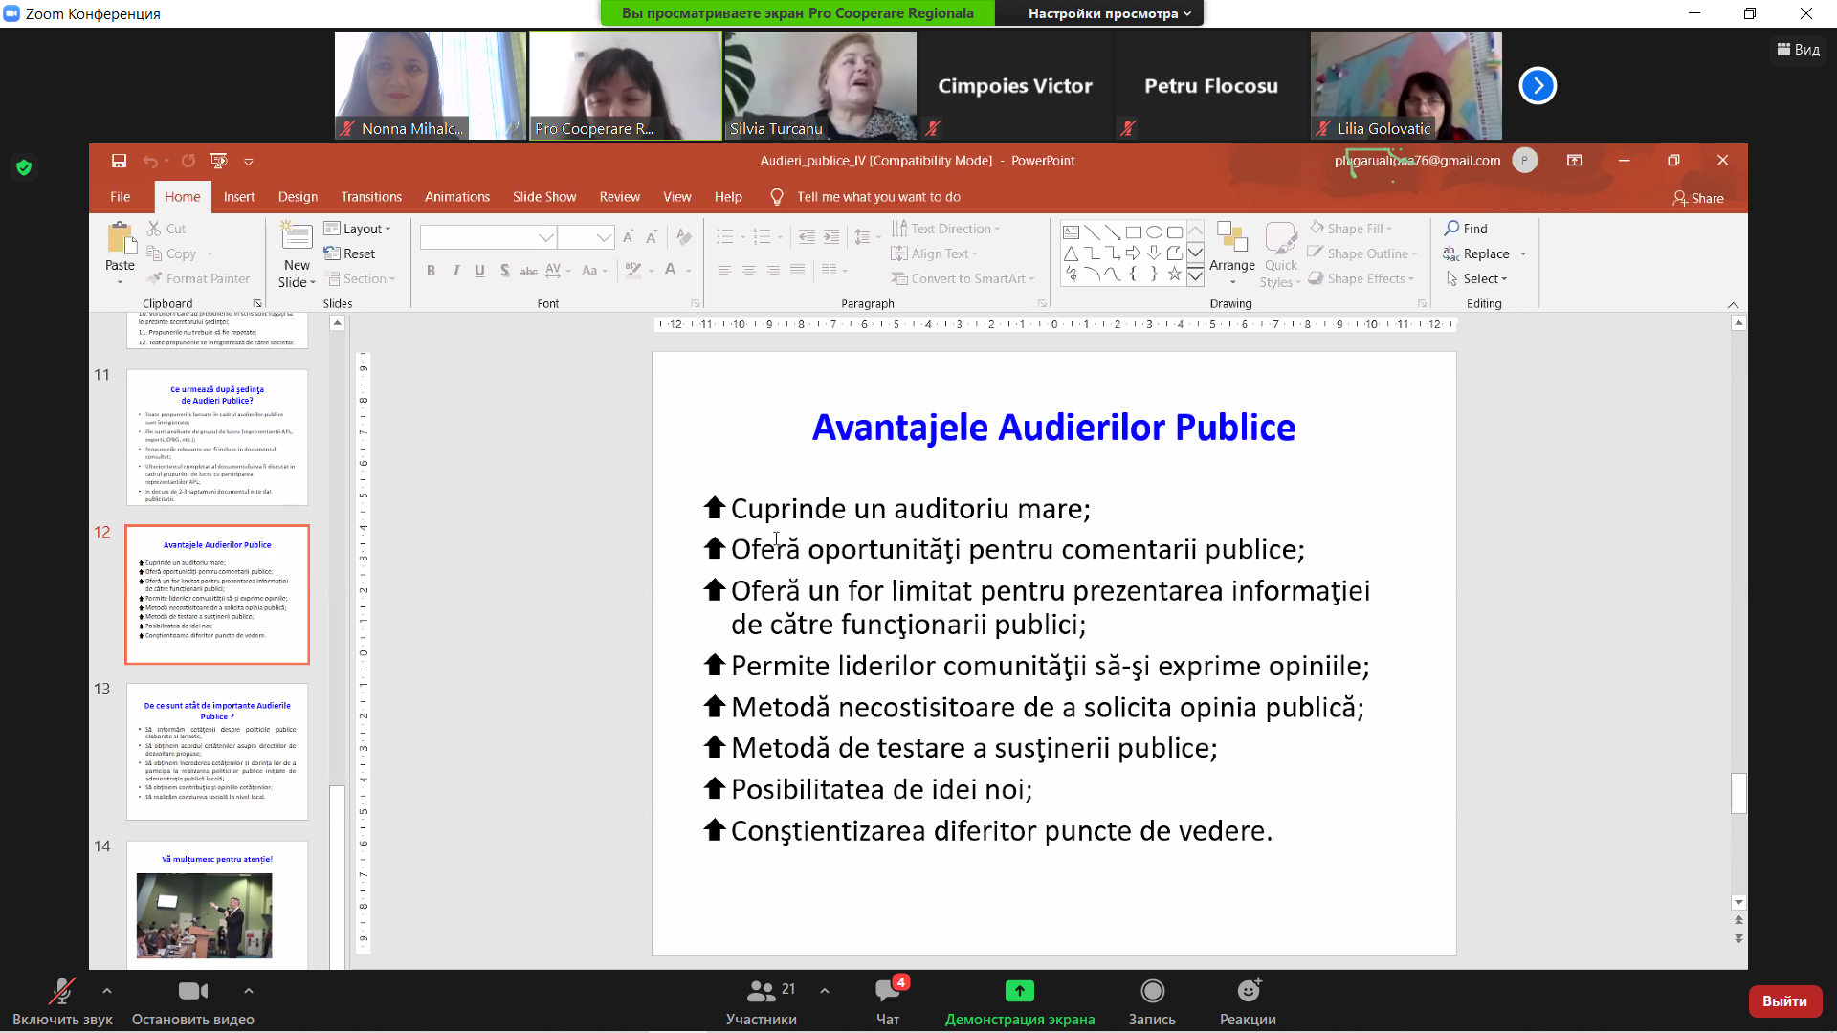Click the Share button in PowerPoint

[1697, 198]
